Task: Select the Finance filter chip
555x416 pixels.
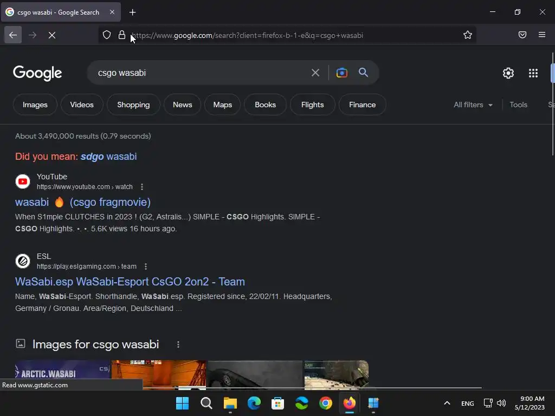Action: (x=363, y=105)
